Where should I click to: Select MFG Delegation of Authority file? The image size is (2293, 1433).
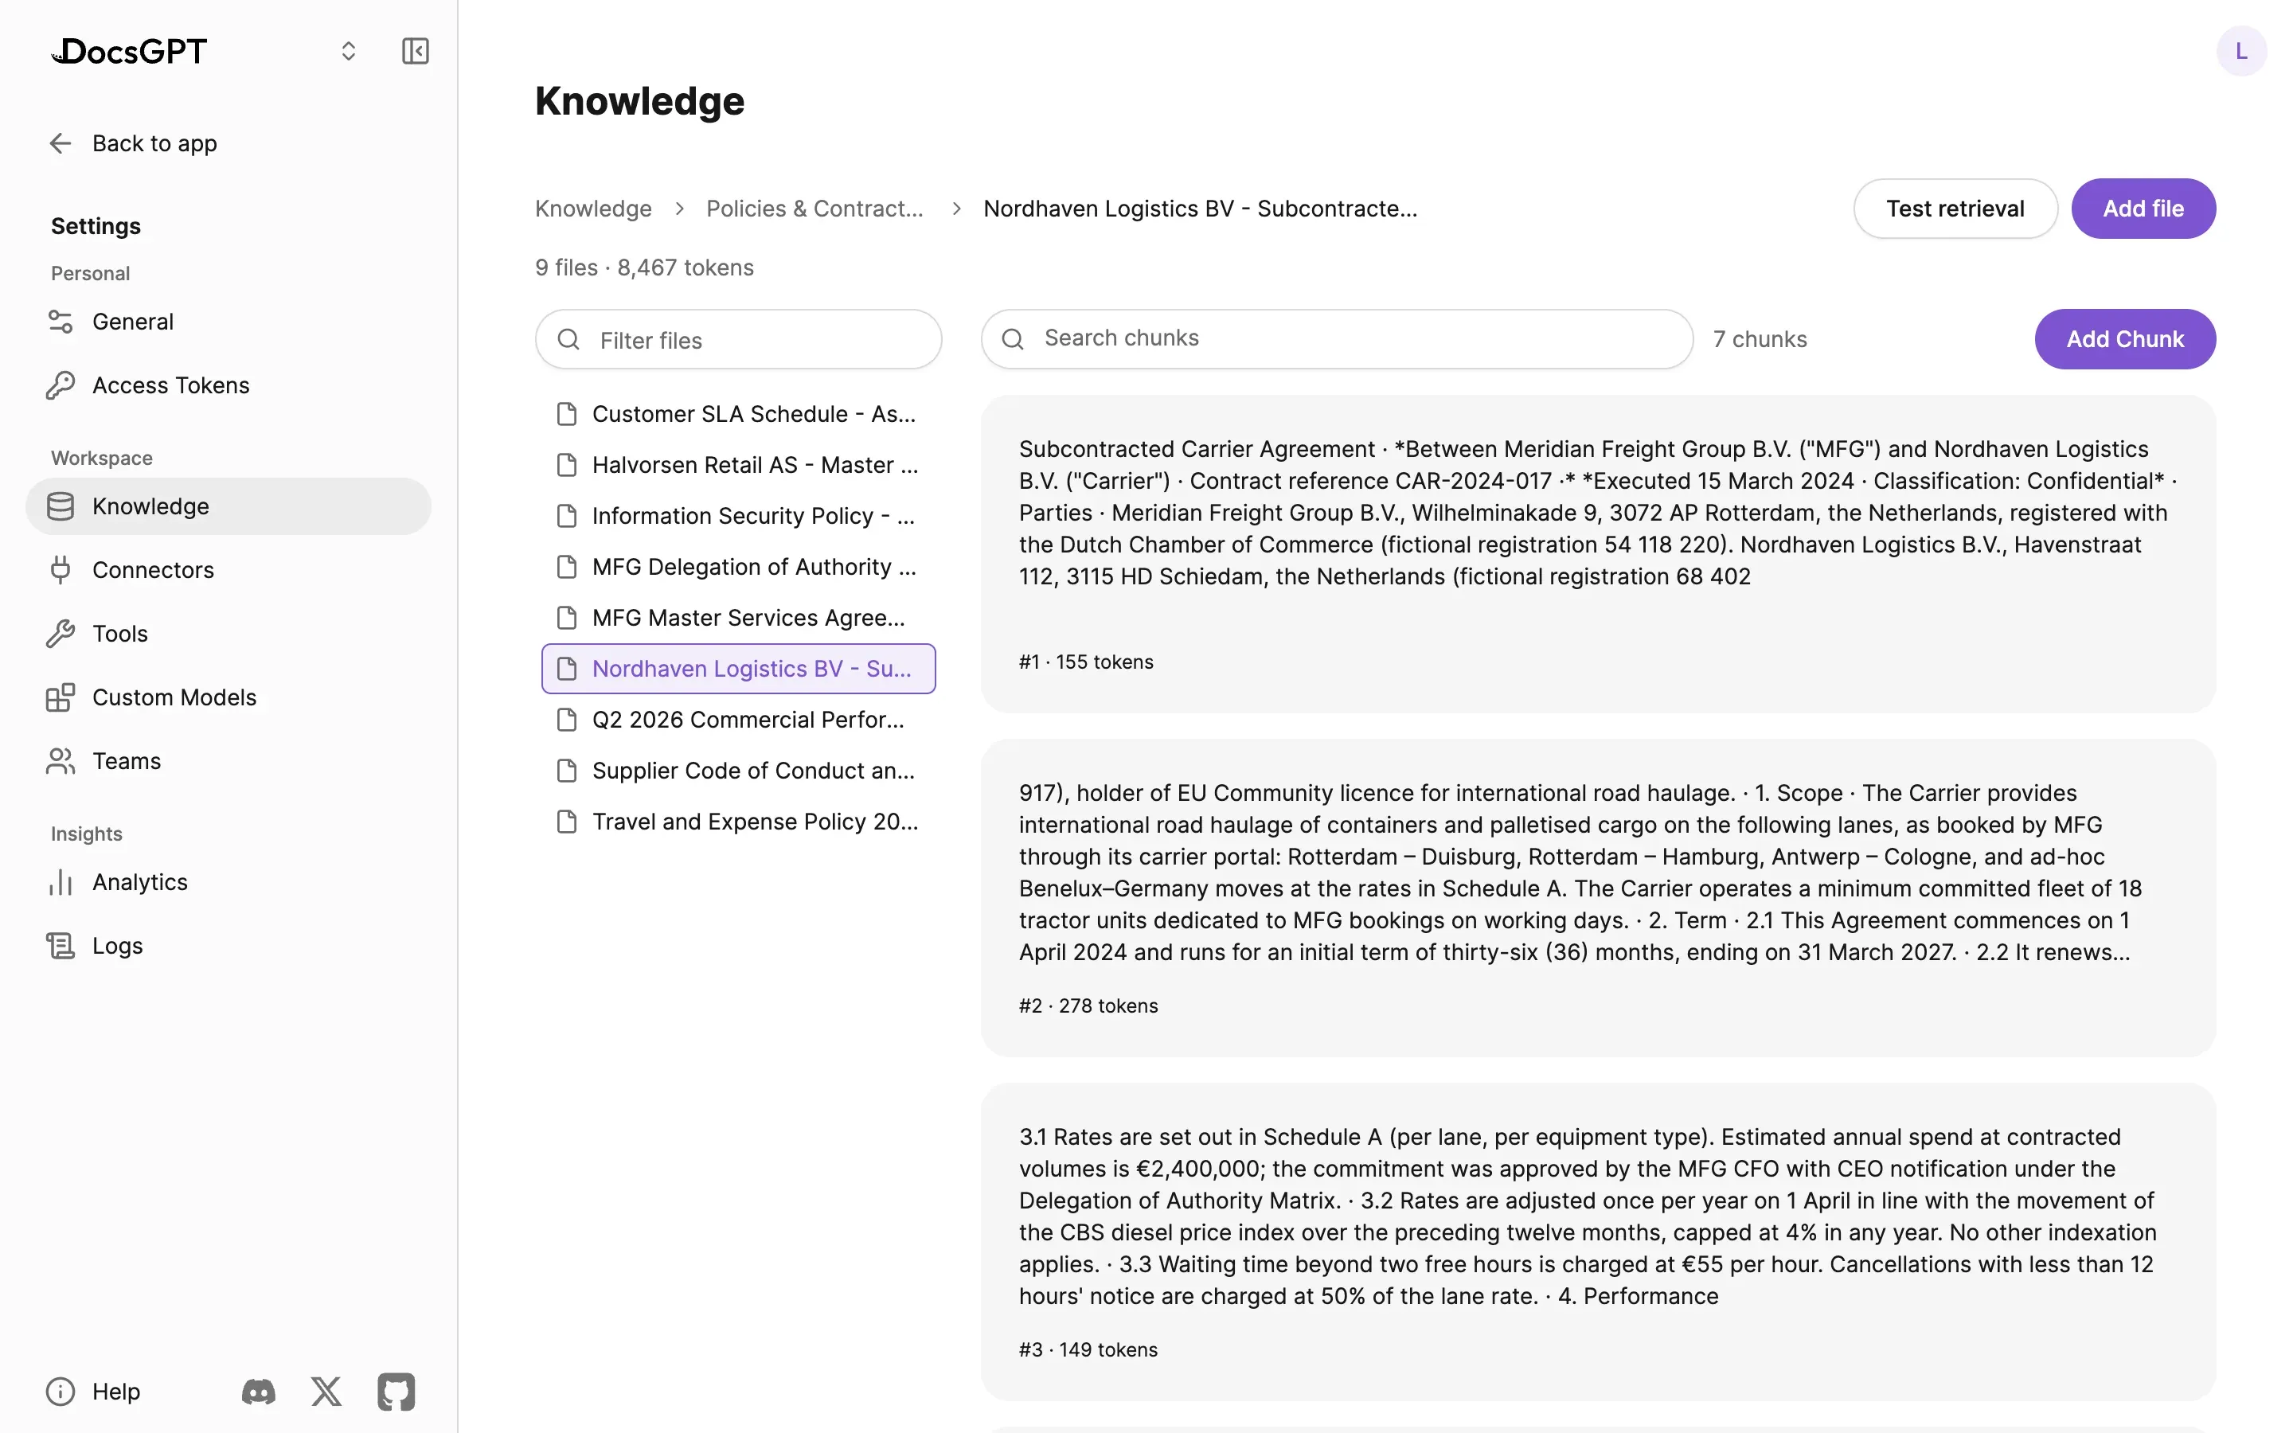pyautogui.click(x=738, y=567)
